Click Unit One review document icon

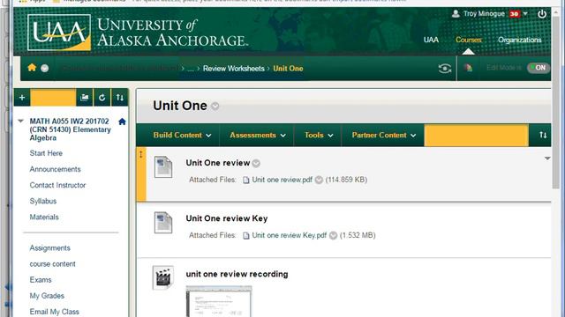(x=163, y=167)
